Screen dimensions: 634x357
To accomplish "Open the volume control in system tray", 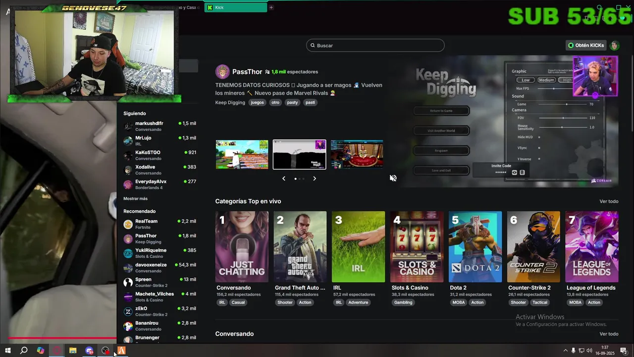I will click(x=590, y=351).
